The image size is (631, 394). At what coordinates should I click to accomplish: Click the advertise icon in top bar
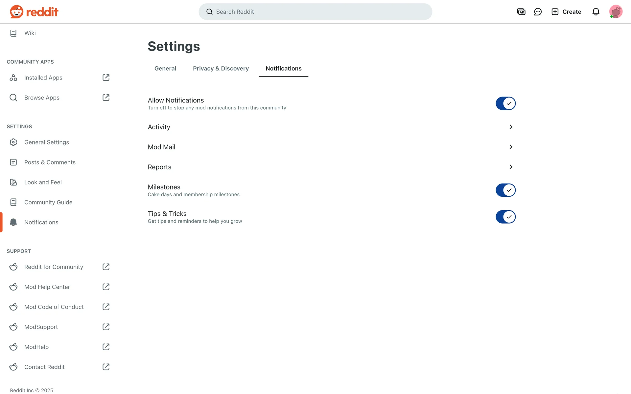[x=521, y=12]
